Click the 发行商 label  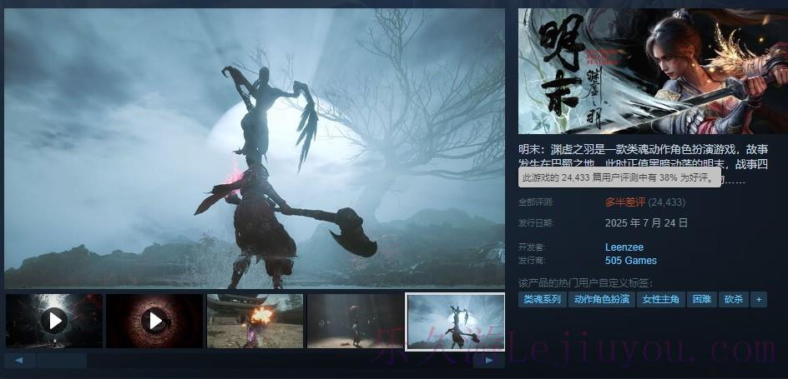tap(532, 261)
